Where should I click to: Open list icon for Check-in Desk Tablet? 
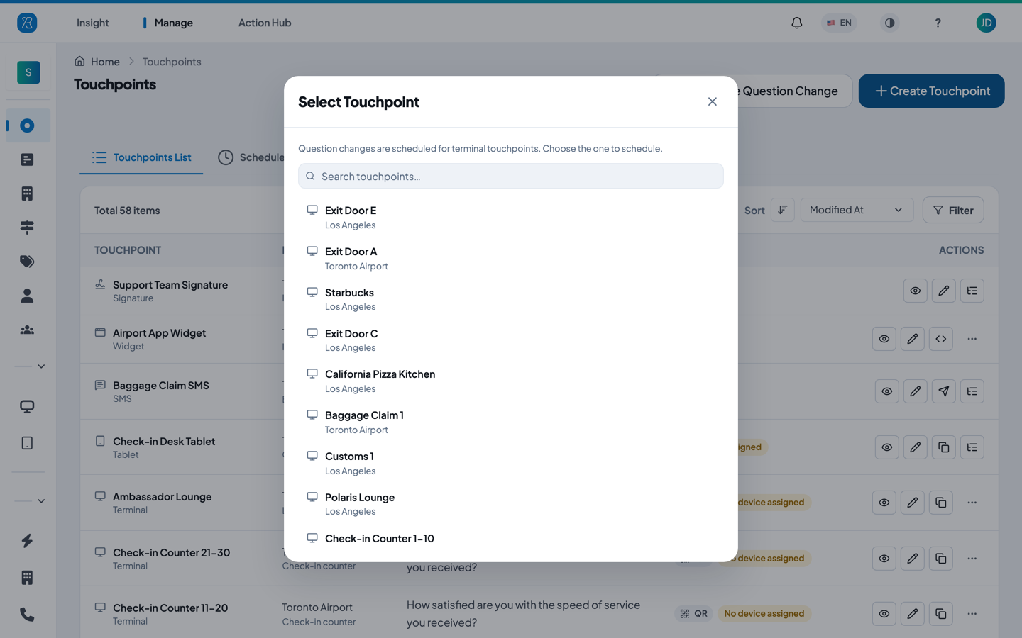click(x=972, y=447)
